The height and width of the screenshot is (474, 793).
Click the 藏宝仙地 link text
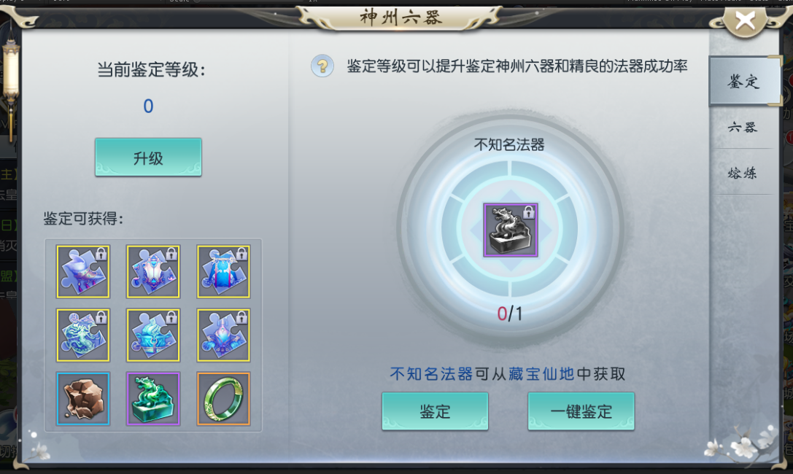click(541, 374)
